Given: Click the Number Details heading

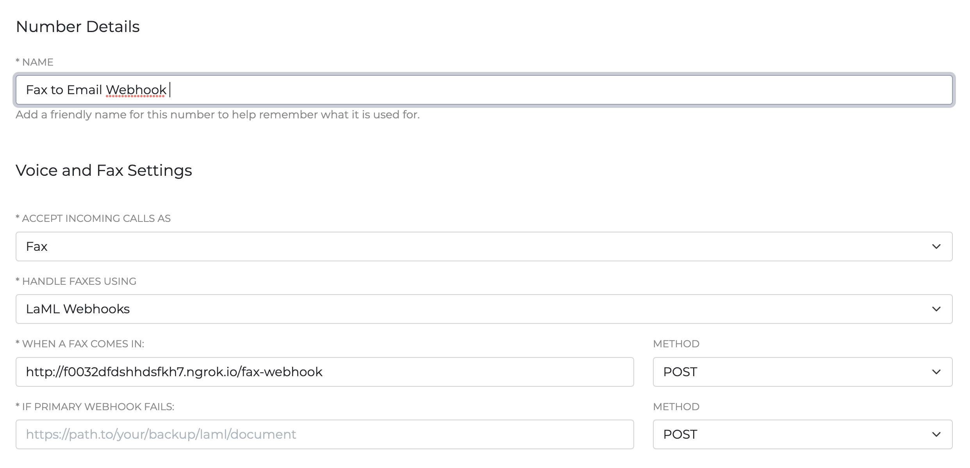Looking at the screenshot, I should [x=78, y=26].
